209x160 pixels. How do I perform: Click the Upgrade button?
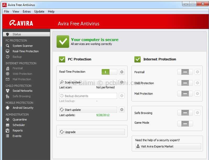coord(92,132)
